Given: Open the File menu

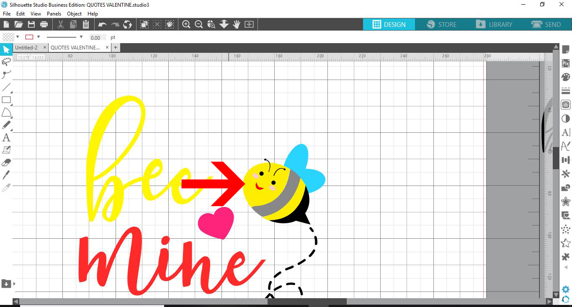Looking at the screenshot, I should coord(7,14).
